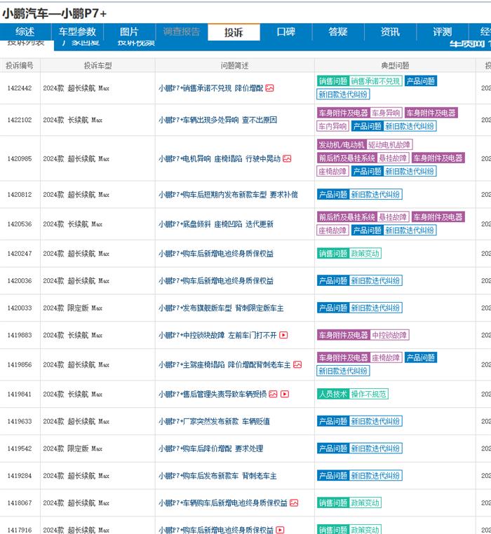Click 悬挂故障 tag in row 1420536
The width and height of the screenshot is (491, 534).
(x=393, y=217)
